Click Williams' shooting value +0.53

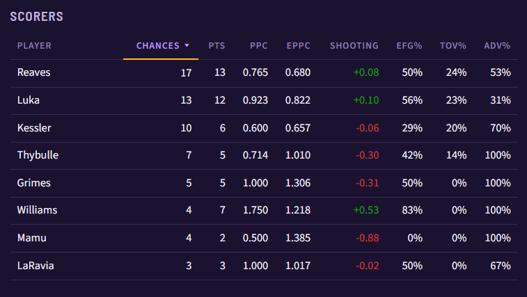pos(366,210)
